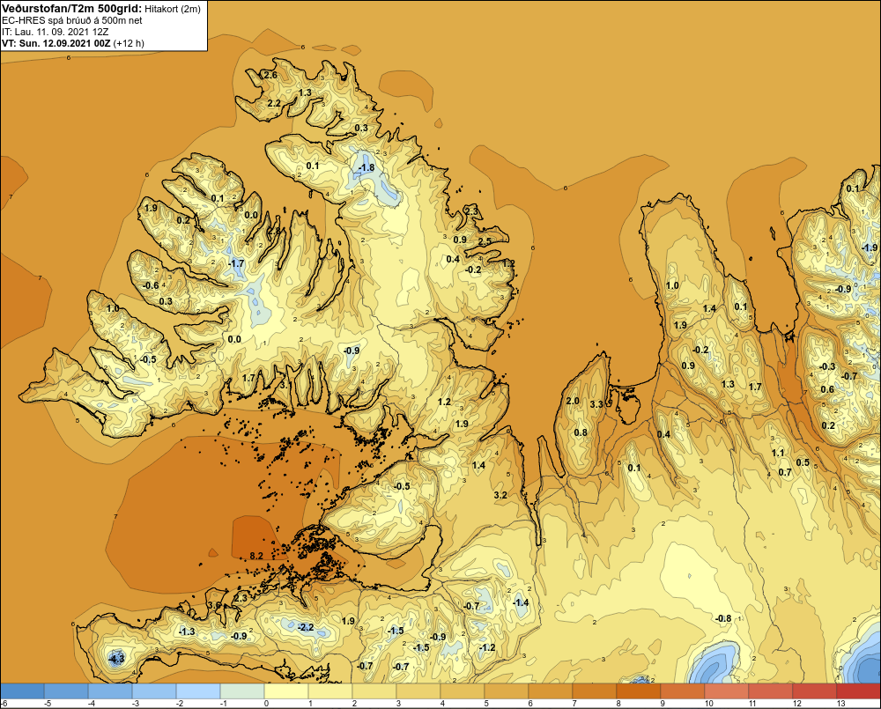Click the '(+12 h)' forecast offset text
This screenshot has width=881, height=709.
pyautogui.click(x=129, y=43)
